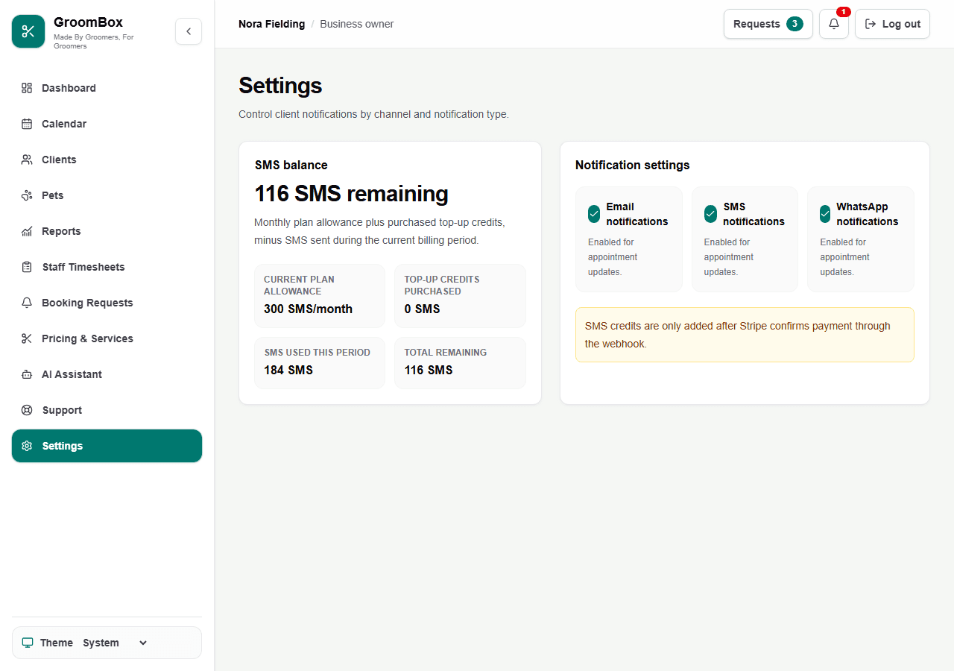Viewport: 954px width, 671px height.
Task: Click the Dashboard grid icon in sidebar
Action: pos(27,88)
